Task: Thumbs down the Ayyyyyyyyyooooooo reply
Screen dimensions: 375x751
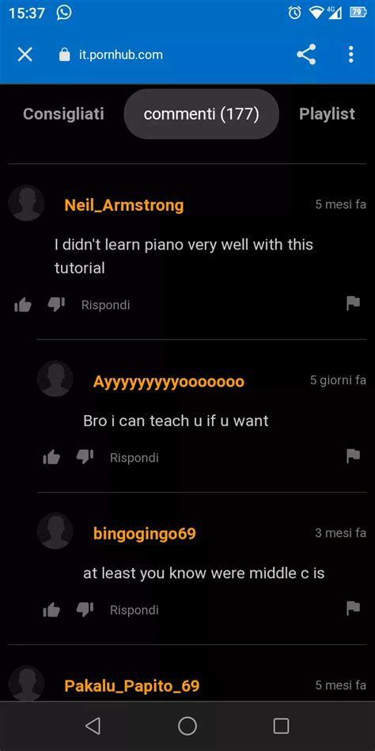Action: tap(85, 457)
